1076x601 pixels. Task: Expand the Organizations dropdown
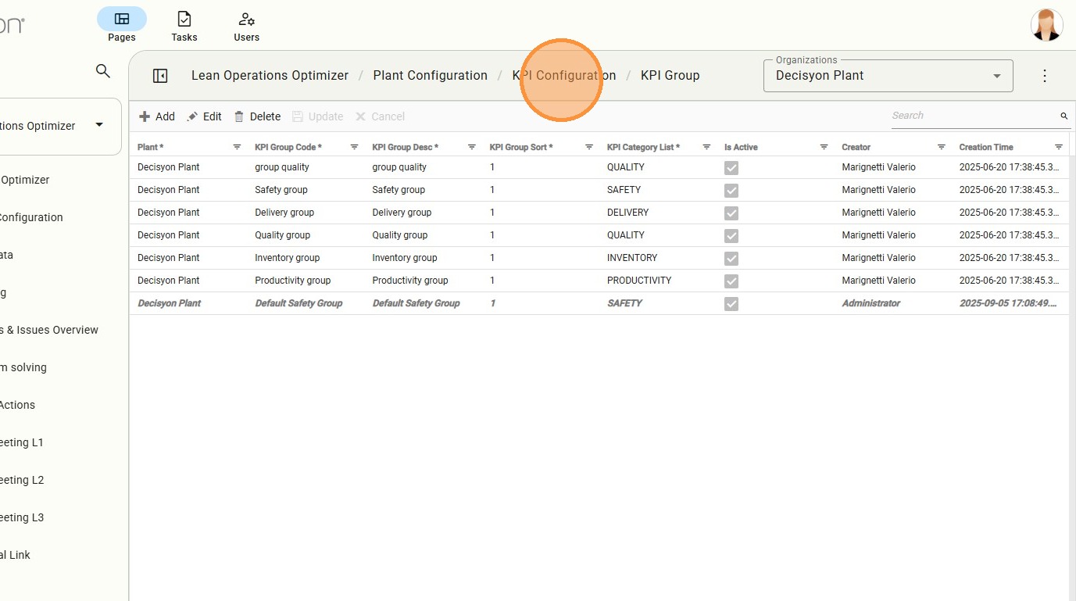coord(996,76)
